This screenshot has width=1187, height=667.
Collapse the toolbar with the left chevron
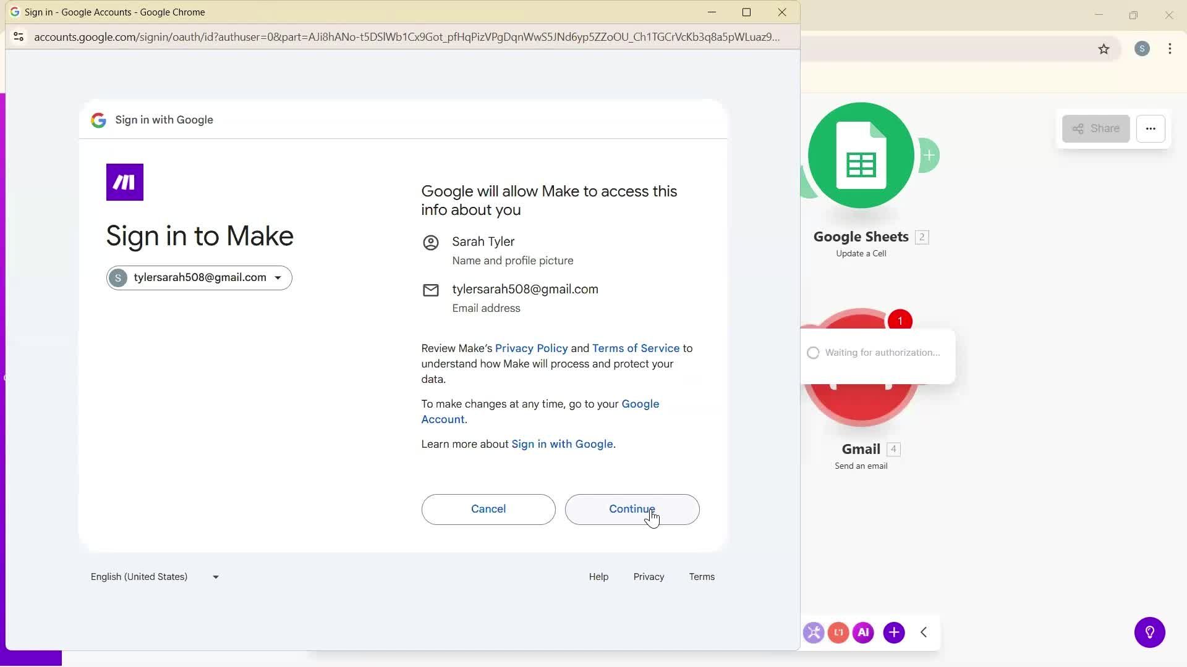[924, 632]
